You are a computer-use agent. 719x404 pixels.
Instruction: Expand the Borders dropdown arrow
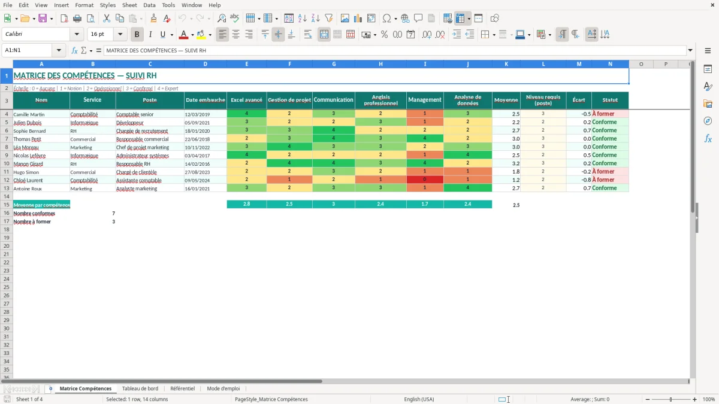pos(494,35)
